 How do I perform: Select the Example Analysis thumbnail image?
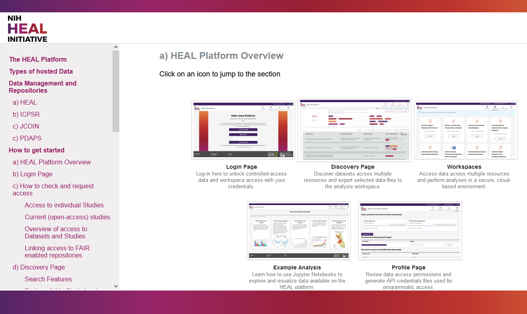coord(298,231)
